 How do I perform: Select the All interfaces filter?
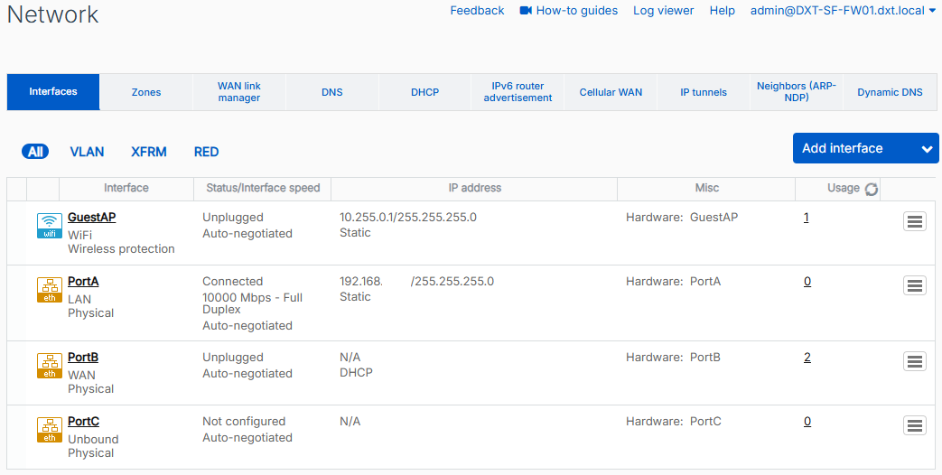pos(35,152)
